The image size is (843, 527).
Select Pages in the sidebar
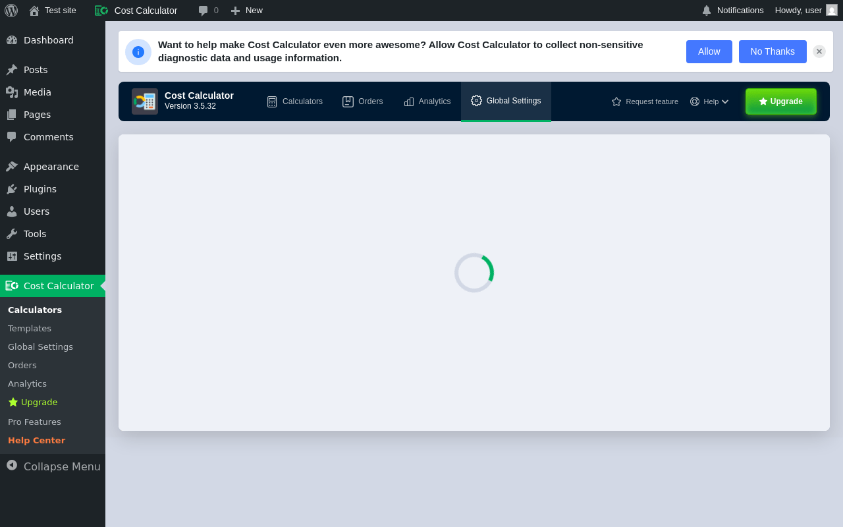(53, 115)
